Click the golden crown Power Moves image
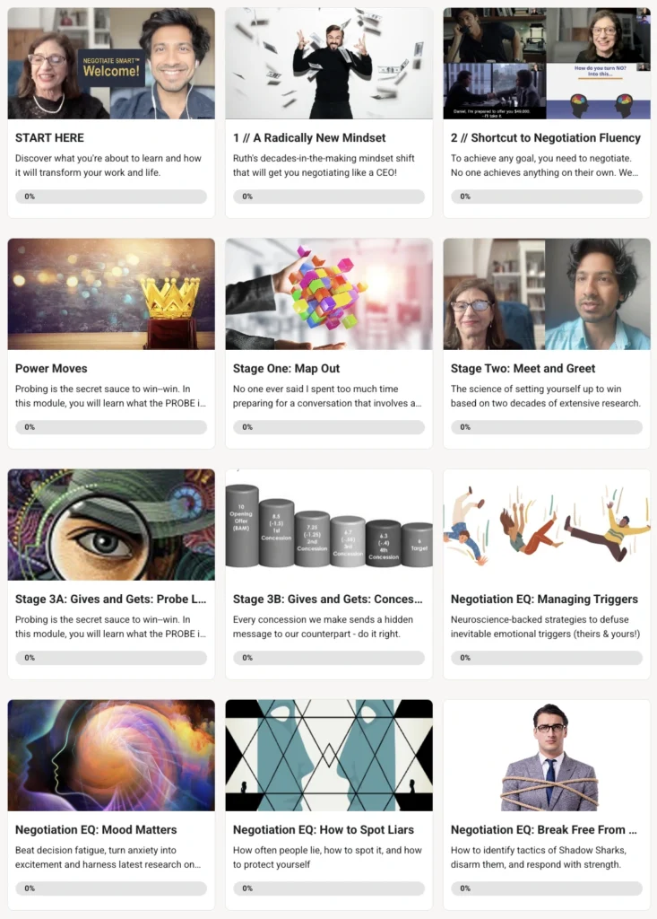 tap(111, 294)
